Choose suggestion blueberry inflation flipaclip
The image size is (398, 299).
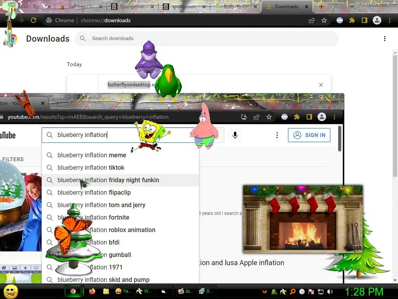click(x=120, y=192)
